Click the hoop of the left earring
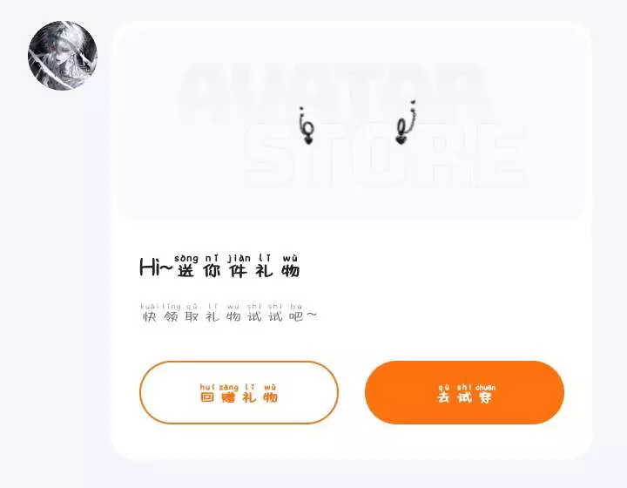Screen dimensions: 627x488 pos(308,128)
